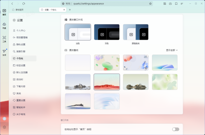This screenshot has height=135, width=205.
Task: Close the 设置 - 个性化 tab
Action: [x=64, y=10]
